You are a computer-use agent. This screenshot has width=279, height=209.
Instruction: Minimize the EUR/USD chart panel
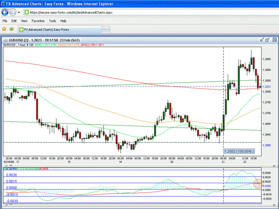(262, 40)
